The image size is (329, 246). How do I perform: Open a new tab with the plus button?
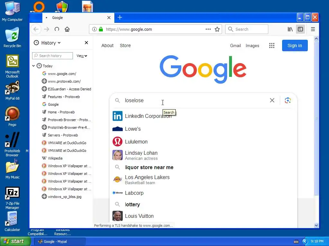(120, 17)
